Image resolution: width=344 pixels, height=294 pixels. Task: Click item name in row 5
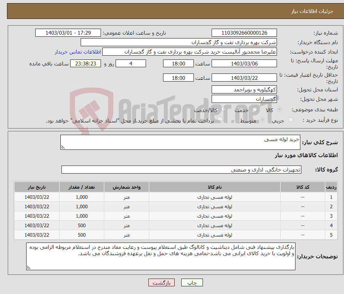pyautogui.click(x=215, y=235)
